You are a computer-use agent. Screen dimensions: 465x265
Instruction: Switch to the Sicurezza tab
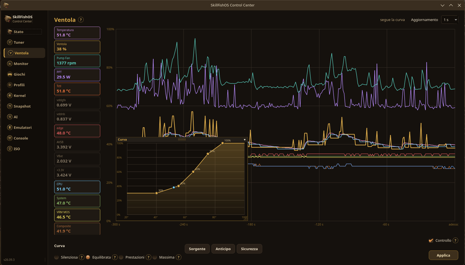pos(249,249)
